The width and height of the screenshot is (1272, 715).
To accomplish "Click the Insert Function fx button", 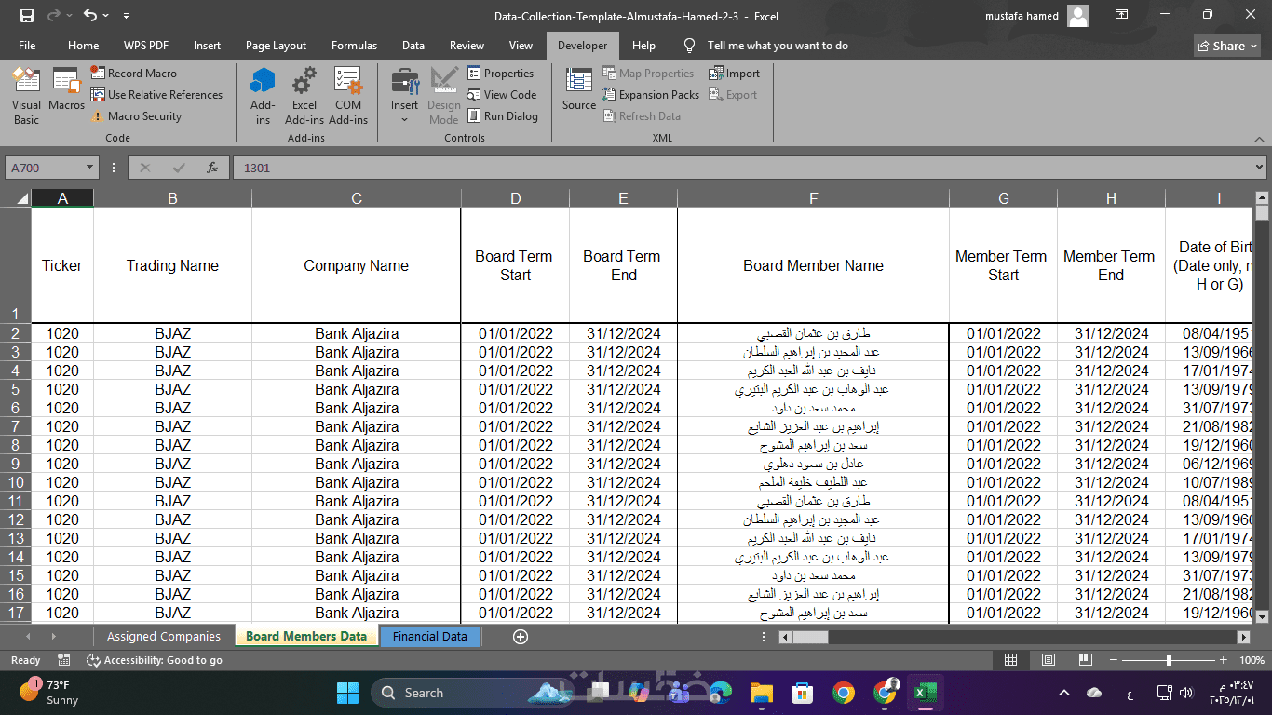I will pos(212,168).
